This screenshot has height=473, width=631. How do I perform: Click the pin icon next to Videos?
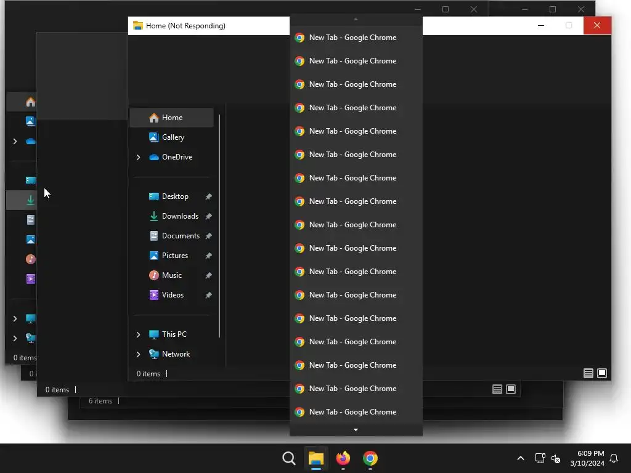click(208, 295)
